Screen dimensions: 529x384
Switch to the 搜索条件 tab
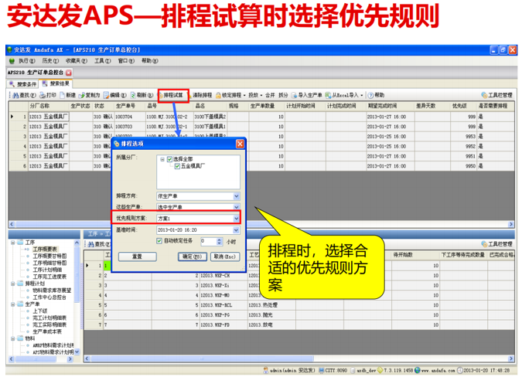point(23,84)
